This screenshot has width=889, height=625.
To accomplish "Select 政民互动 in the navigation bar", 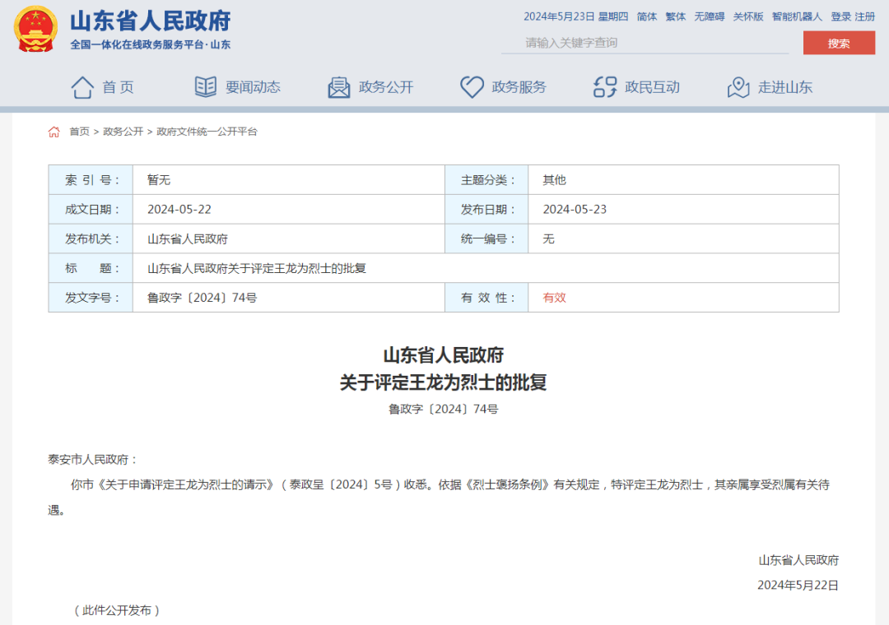I will (x=652, y=87).
